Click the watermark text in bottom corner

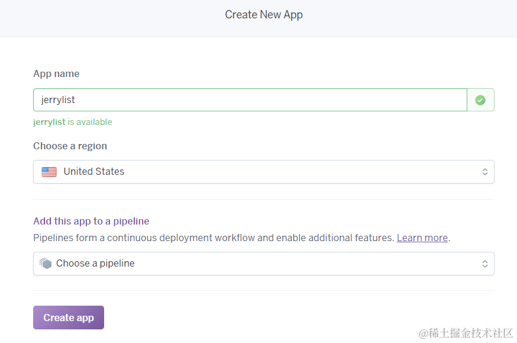coord(466,333)
